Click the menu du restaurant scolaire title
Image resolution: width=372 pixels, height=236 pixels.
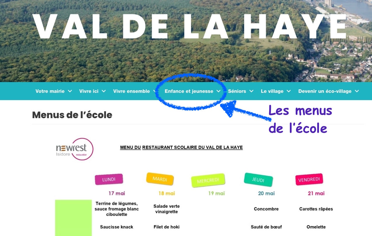pos(181,148)
